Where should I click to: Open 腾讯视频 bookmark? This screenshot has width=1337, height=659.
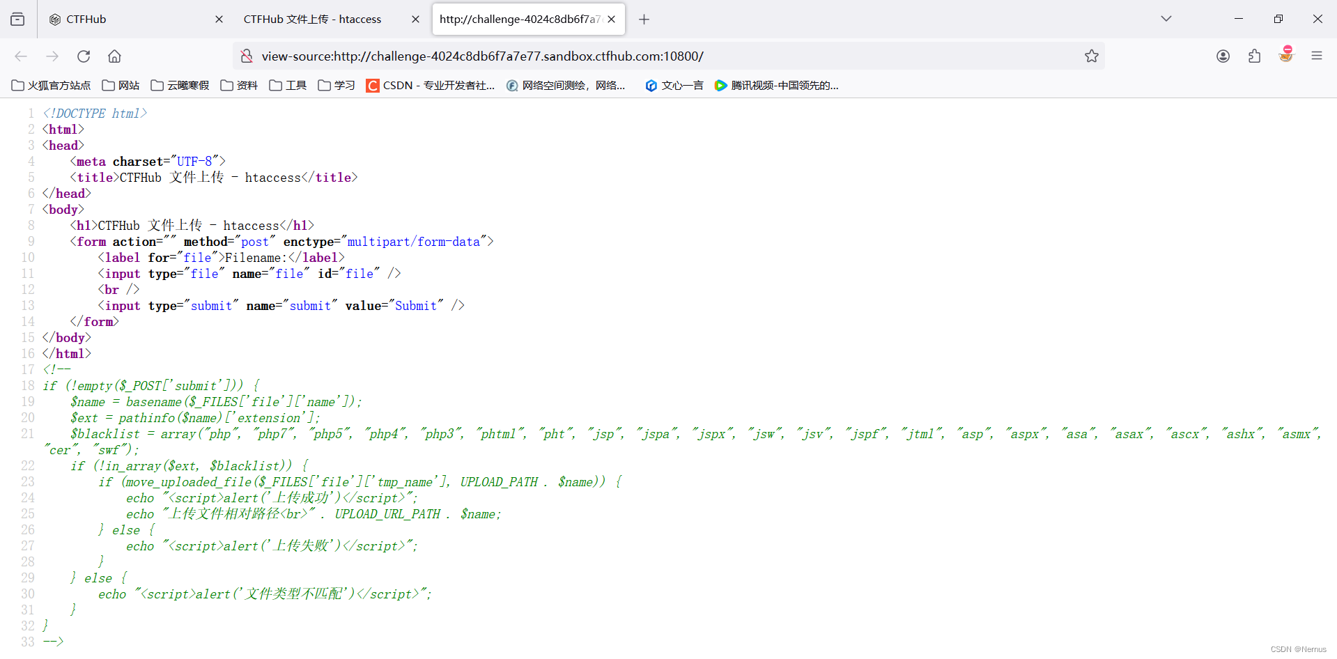(x=777, y=85)
